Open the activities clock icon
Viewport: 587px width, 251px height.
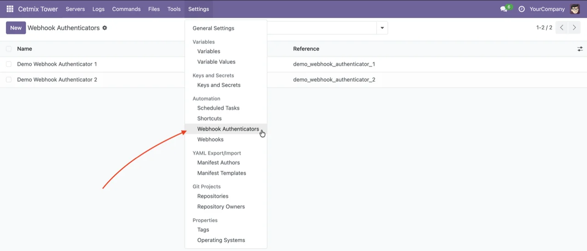[521, 9]
